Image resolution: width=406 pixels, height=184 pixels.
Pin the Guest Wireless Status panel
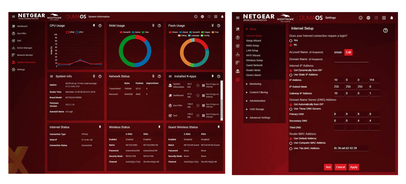219,127
